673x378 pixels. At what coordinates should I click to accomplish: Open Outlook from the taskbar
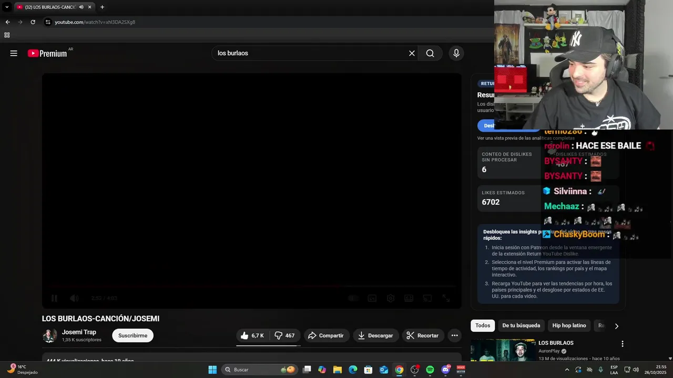pyautogui.click(x=384, y=370)
